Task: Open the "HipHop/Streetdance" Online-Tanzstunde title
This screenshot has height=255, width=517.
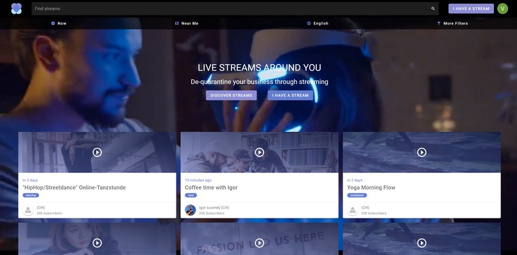Action: pos(74,188)
